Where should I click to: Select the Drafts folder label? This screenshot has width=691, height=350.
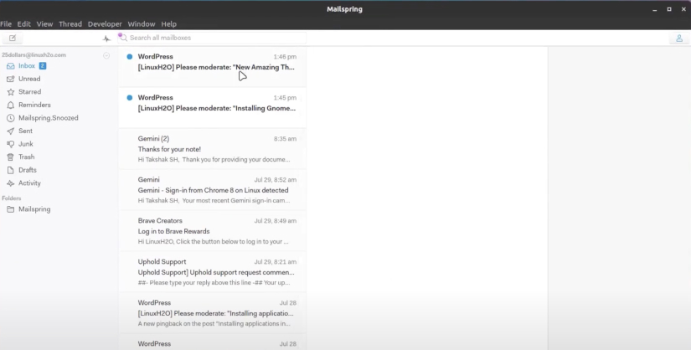28,170
